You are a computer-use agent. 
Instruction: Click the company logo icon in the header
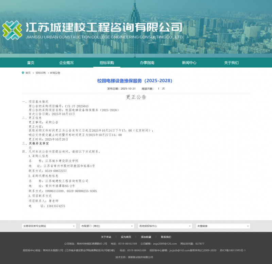pyautogui.click(x=12, y=30)
